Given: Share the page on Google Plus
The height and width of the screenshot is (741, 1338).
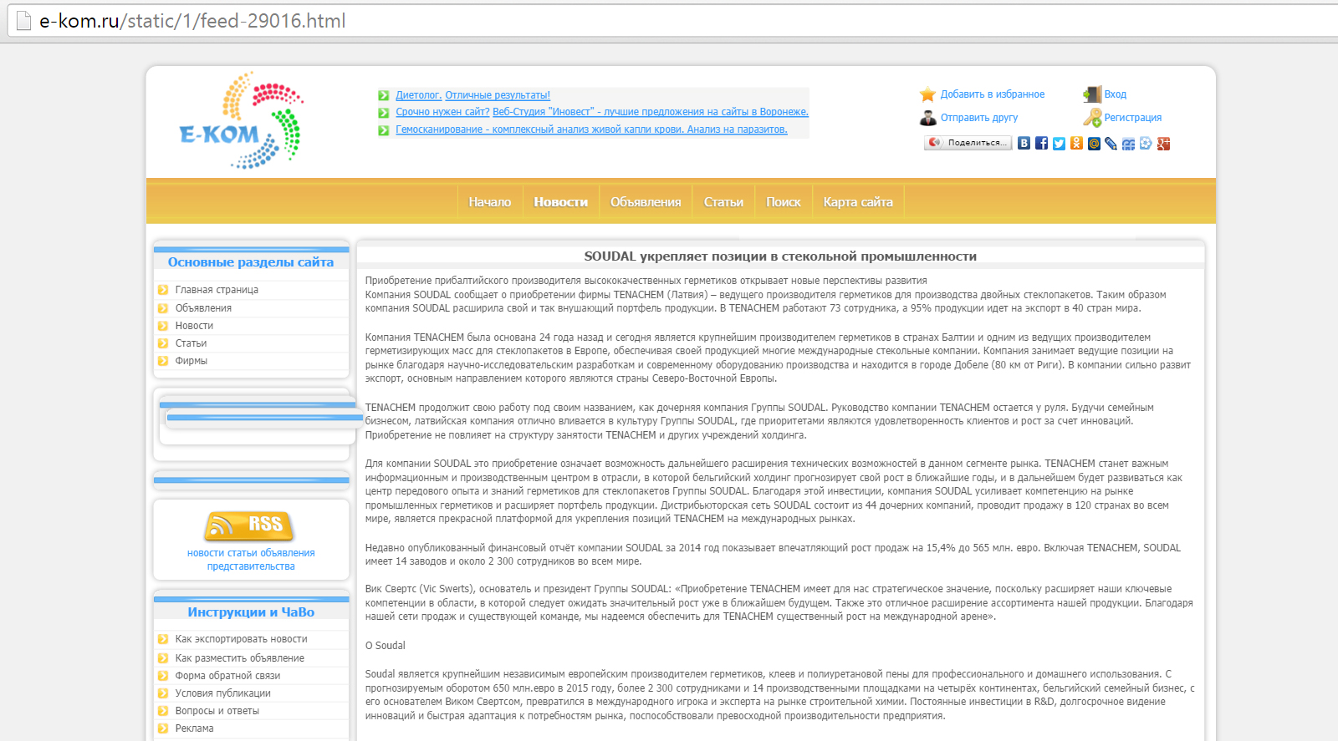Looking at the screenshot, I should tap(1163, 144).
